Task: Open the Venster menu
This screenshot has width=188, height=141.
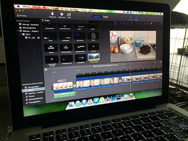Action: 84,10
